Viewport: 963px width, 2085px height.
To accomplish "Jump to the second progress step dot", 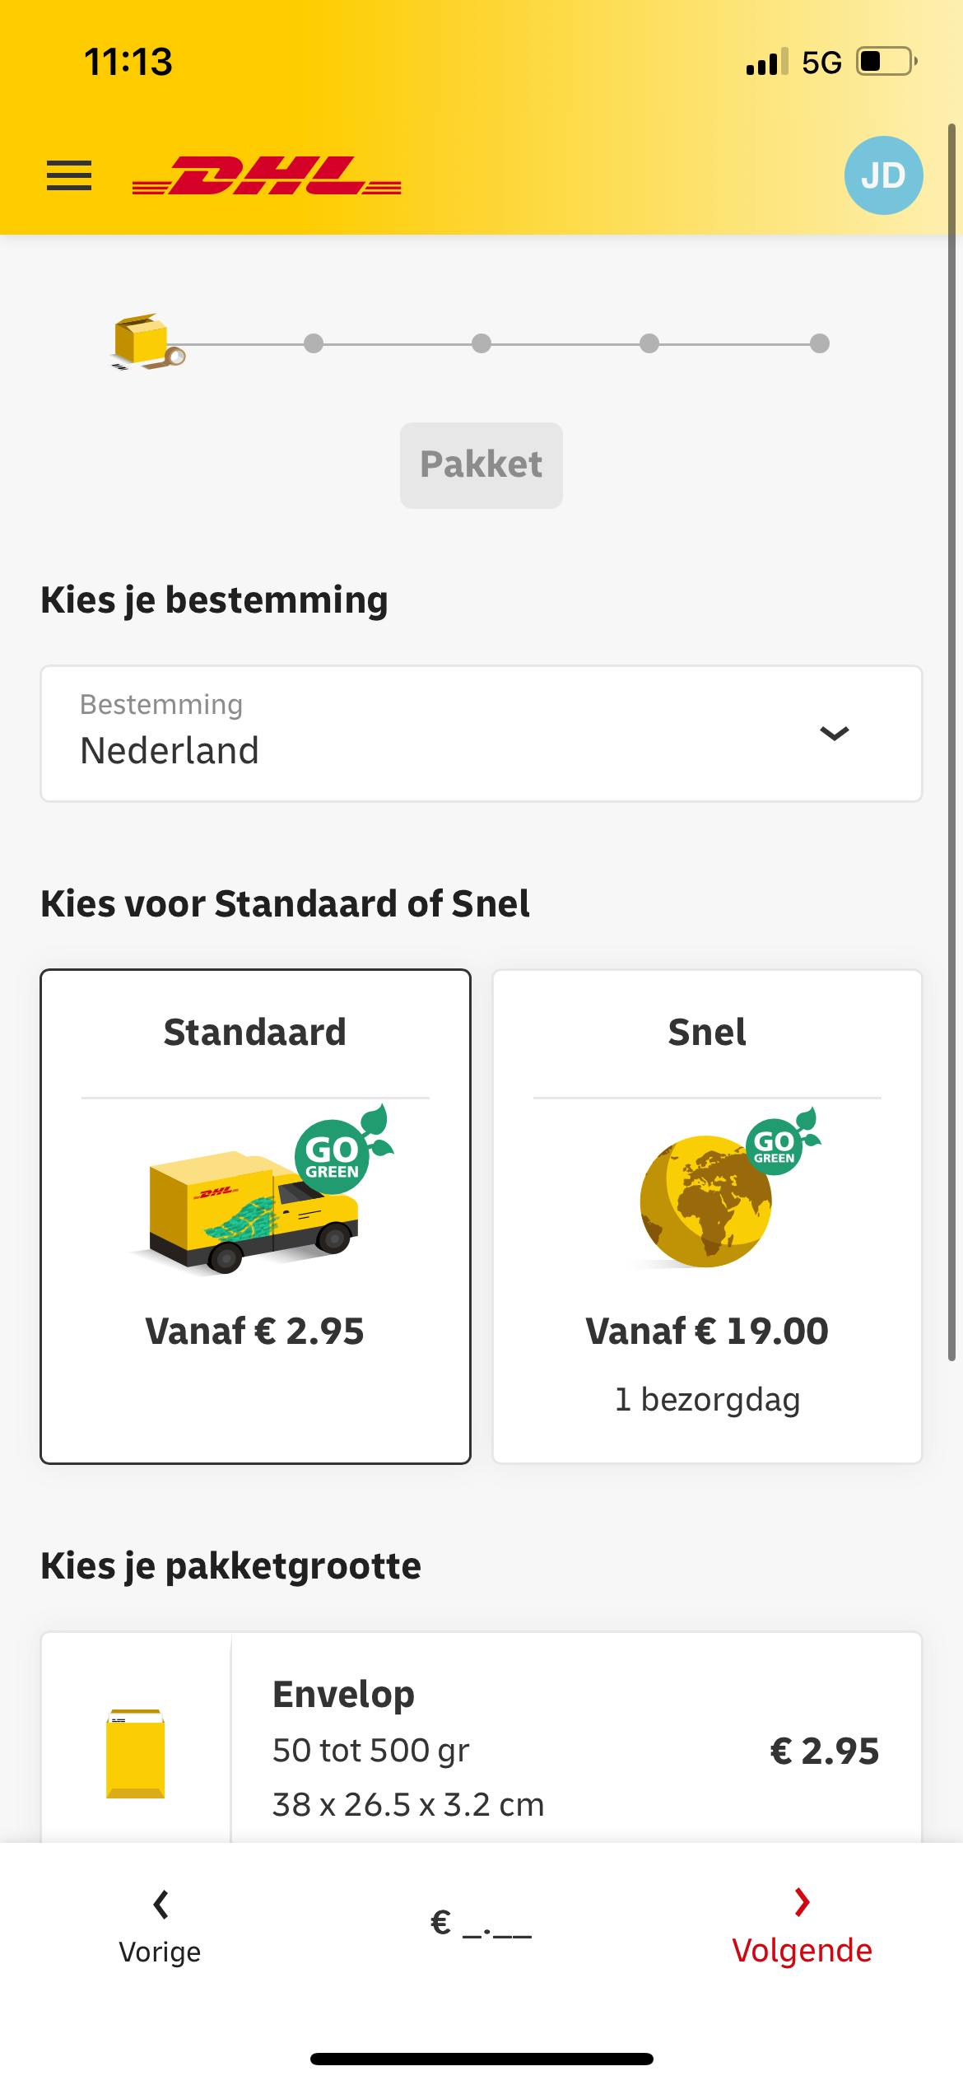I will 314,343.
